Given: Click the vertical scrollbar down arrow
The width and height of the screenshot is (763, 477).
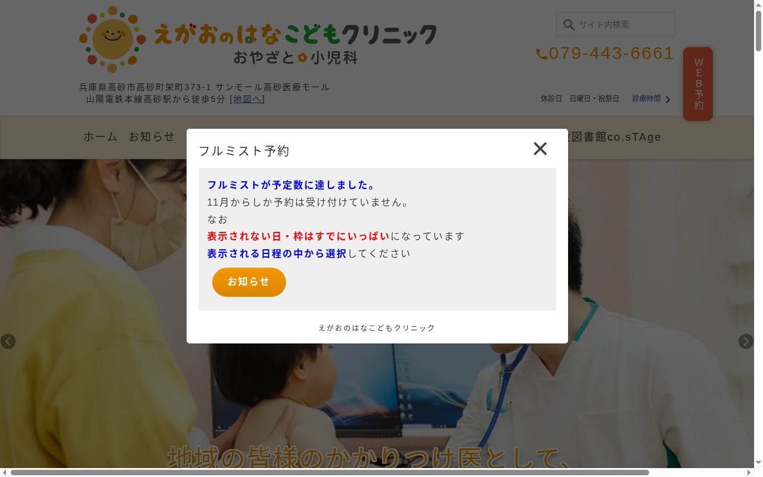Looking at the screenshot, I should point(758,463).
